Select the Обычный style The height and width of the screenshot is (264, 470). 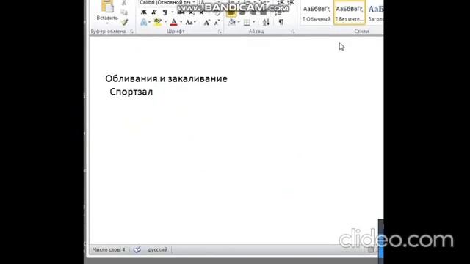(317, 13)
